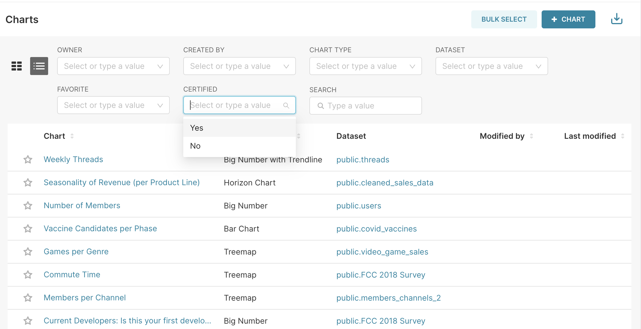Click the export download icon
641x329 pixels.
point(617,19)
